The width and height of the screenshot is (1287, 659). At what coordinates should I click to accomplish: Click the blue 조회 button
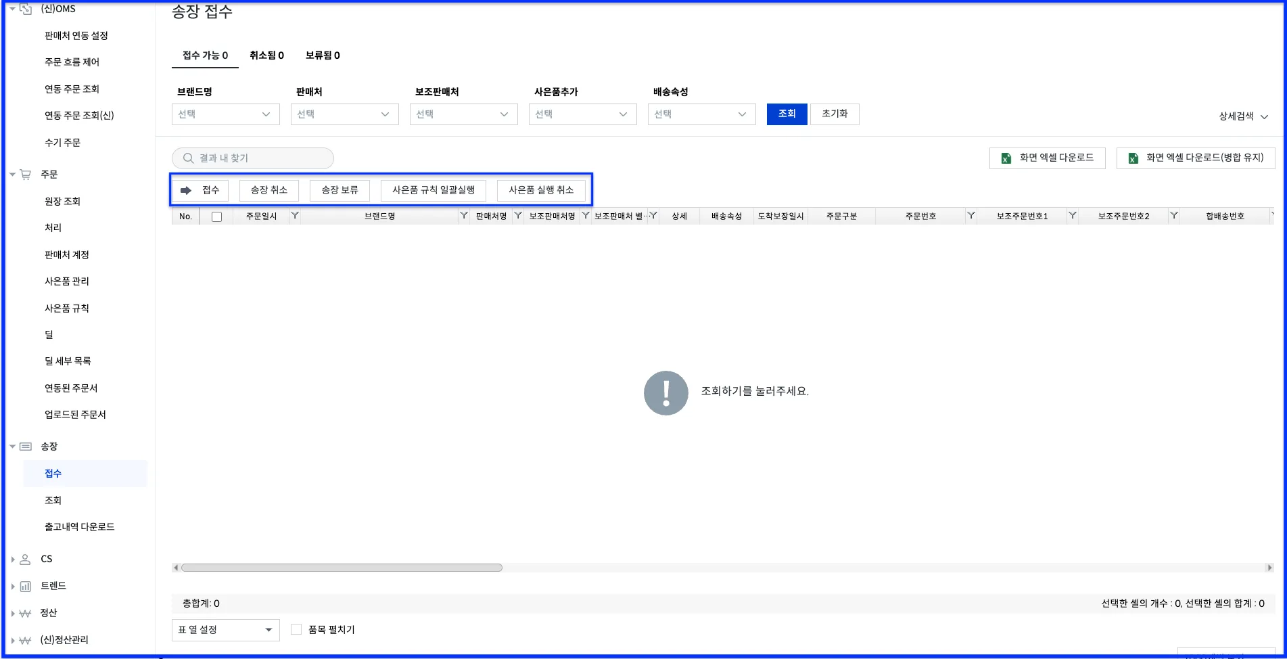[x=787, y=114]
